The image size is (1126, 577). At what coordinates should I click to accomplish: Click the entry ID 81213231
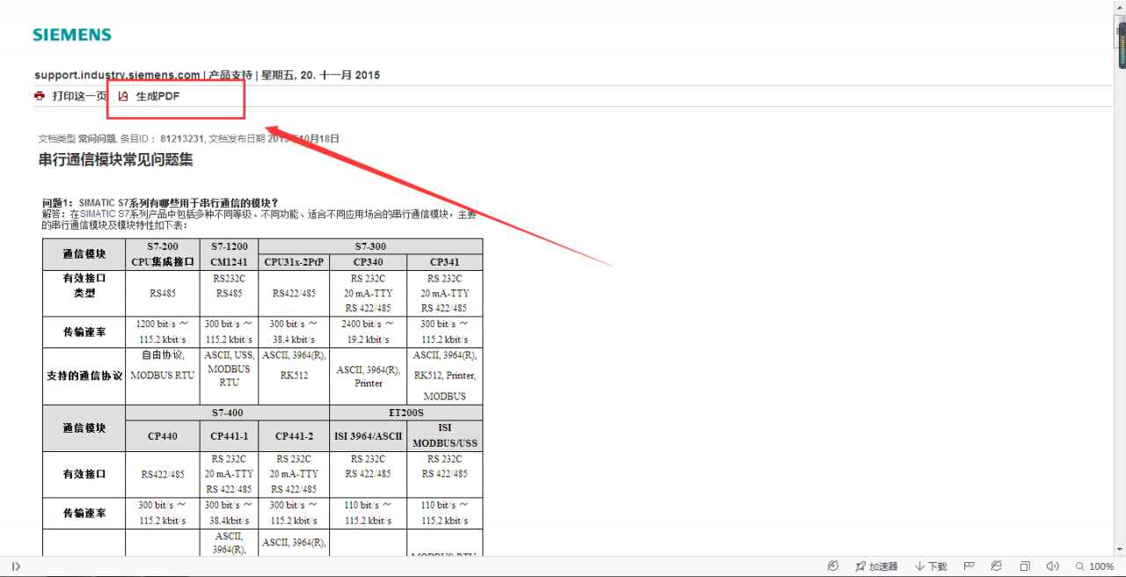[182, 138]
